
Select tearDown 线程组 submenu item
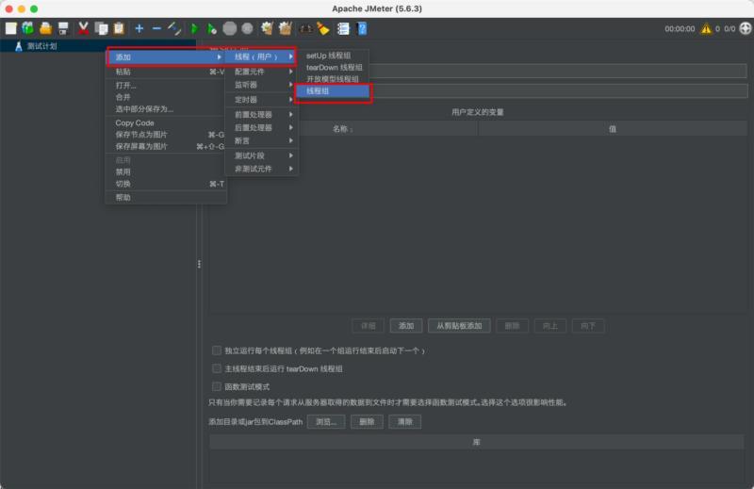[333, 68]
